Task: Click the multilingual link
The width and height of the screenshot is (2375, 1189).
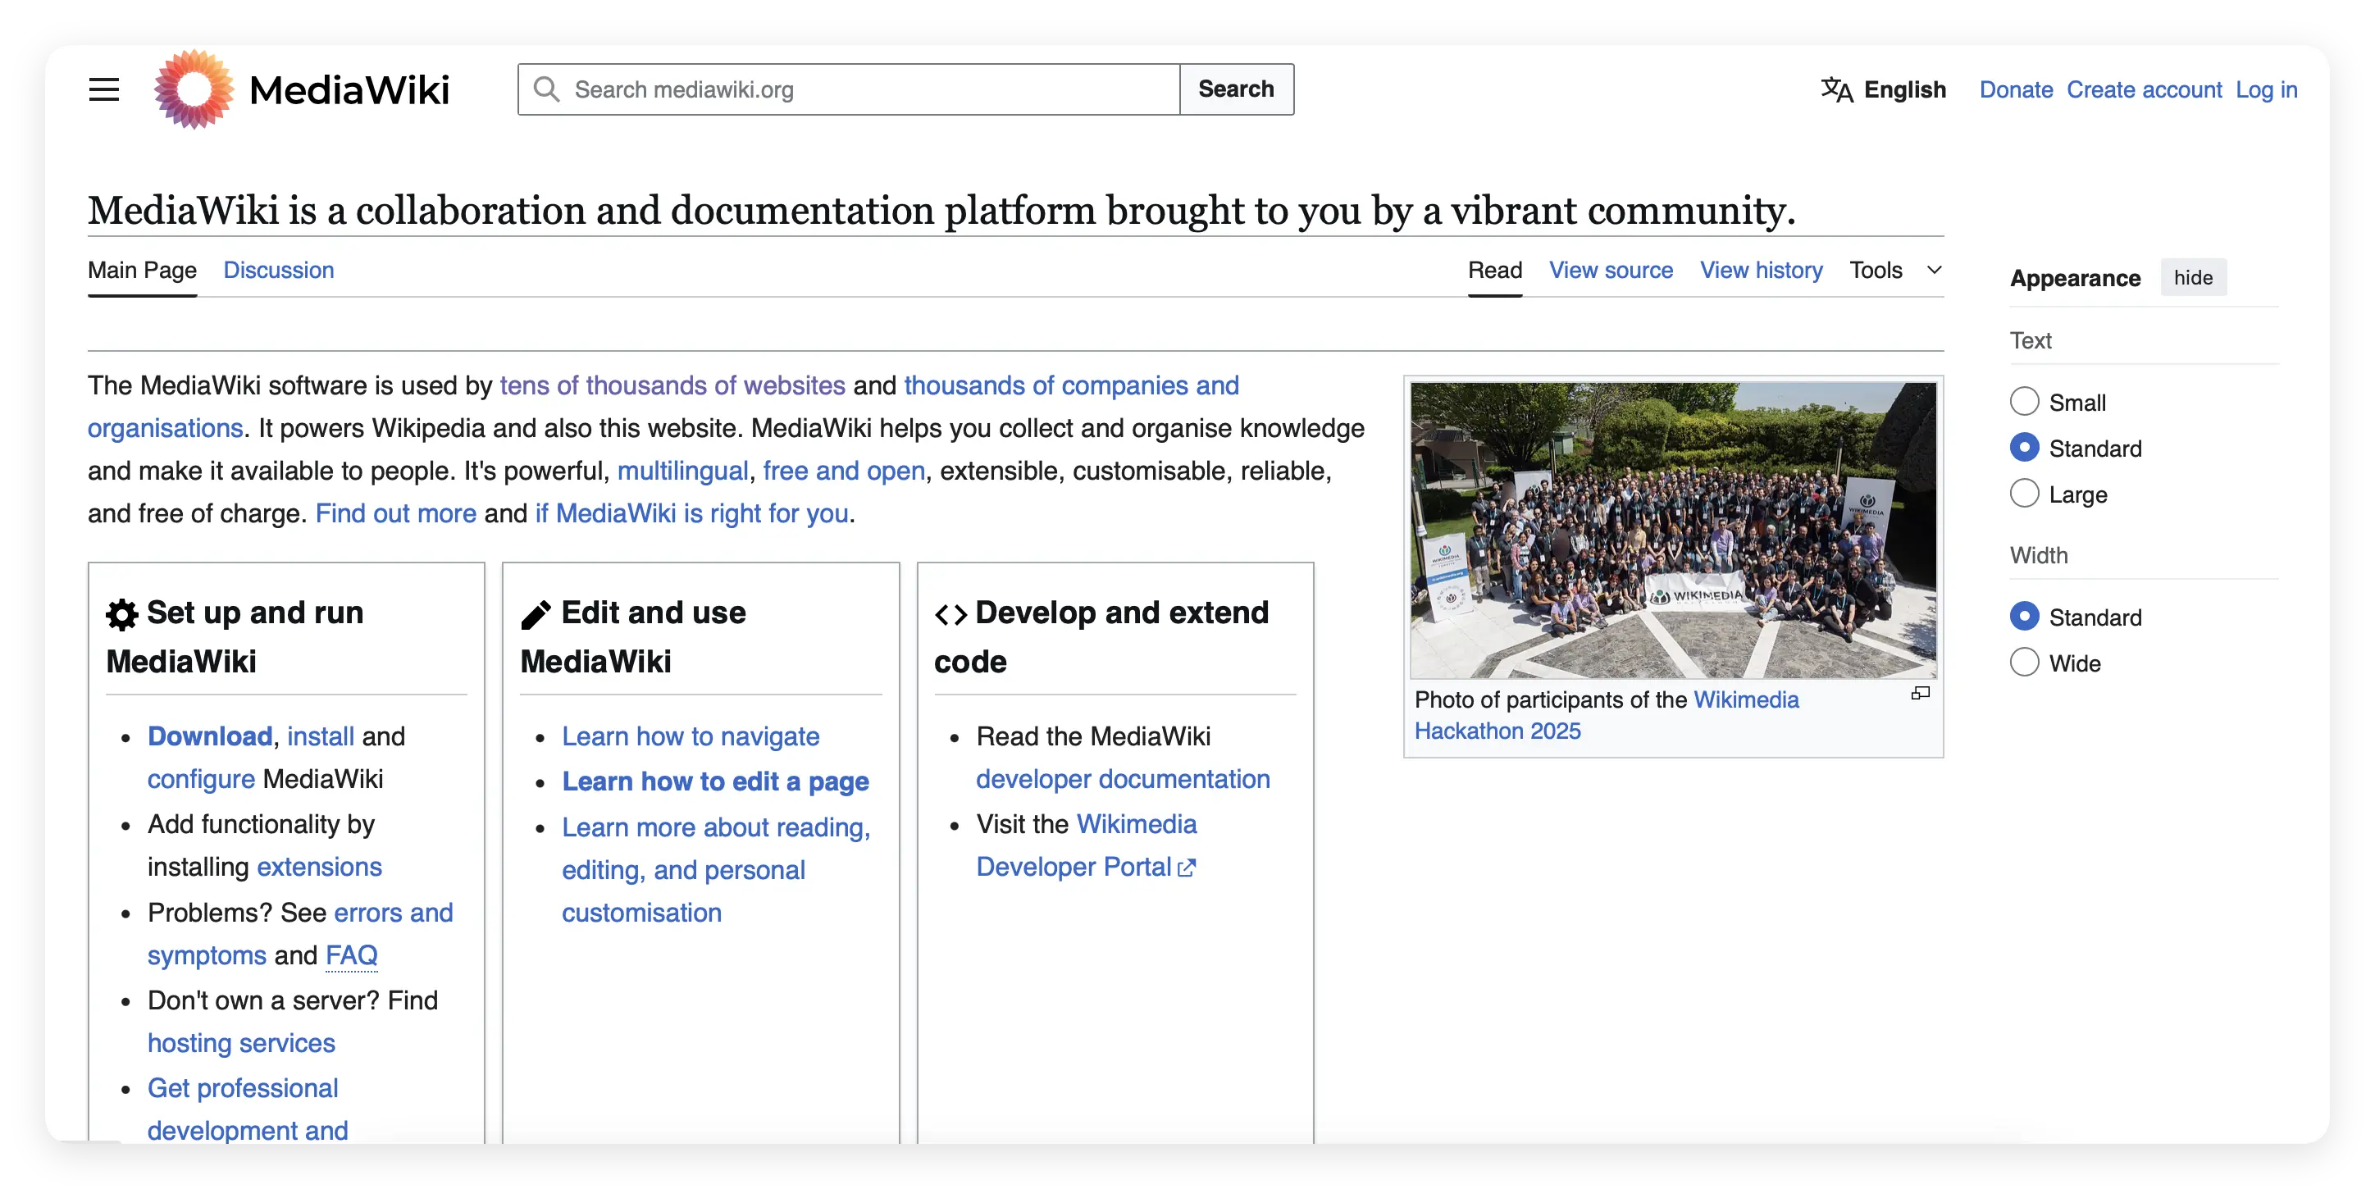Action: 682,471
